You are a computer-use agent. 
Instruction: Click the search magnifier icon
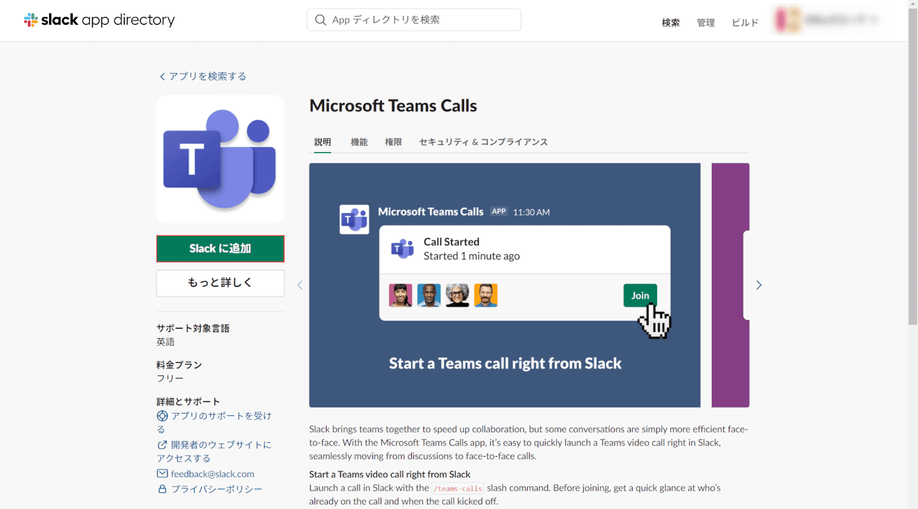click(320, 20)
